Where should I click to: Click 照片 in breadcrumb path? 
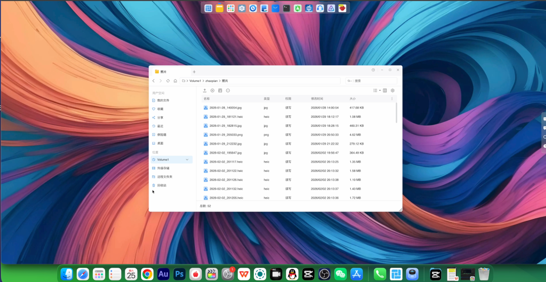pos(225,81)
